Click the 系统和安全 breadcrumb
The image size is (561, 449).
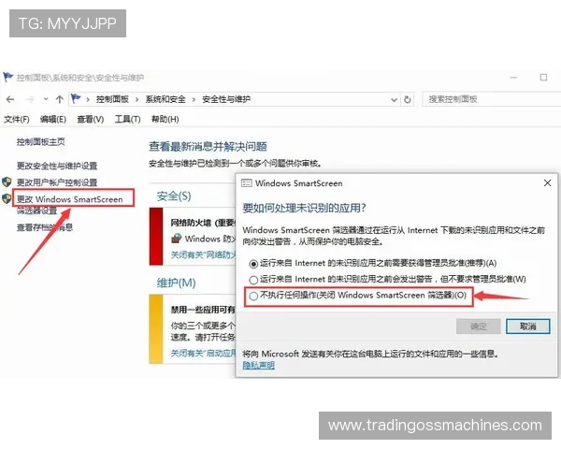(165, 99)
